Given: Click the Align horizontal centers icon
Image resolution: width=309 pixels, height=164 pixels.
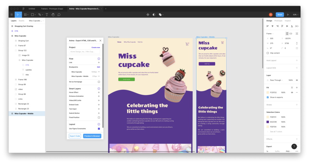Looking at the screenshot, I should pyautogui.click(x=272, y=26).
